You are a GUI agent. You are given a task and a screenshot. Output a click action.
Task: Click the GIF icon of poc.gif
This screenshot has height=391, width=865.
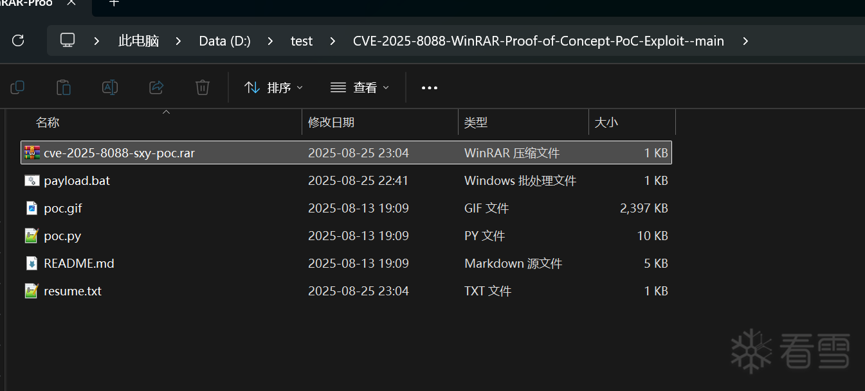[x=32, y=208]
